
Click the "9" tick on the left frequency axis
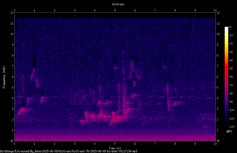[13, 45]
